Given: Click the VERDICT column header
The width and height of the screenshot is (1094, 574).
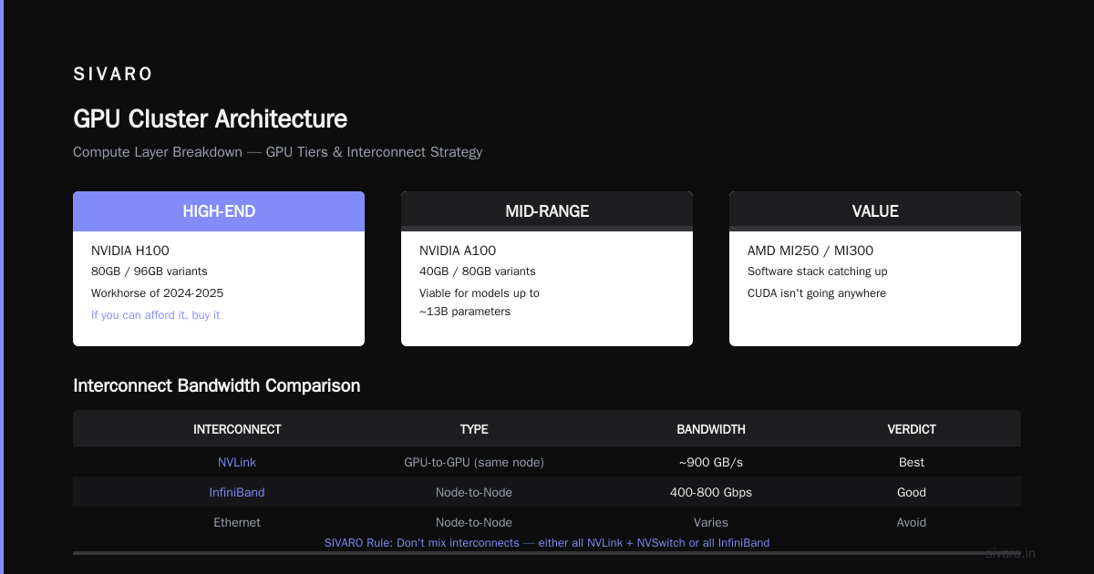Looking at the screenshot, I should click(x=912, y=429).
